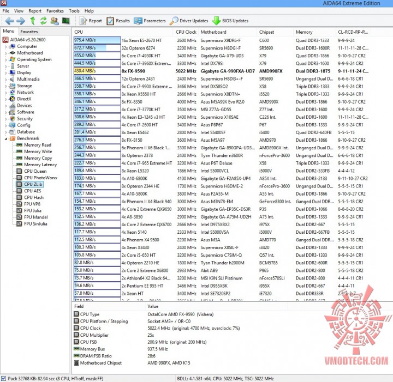This screenshot has width=393, height=382.
Task: Expand the Multimedia tree node
Action: [x=6, y=80]
